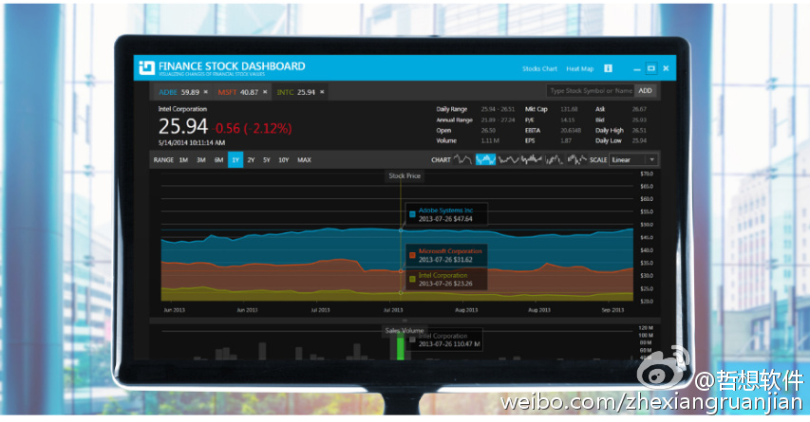Set range to 3M
The width and height of the screenshot is (810, 422).
pyautogui.click(x=201, y=160)
